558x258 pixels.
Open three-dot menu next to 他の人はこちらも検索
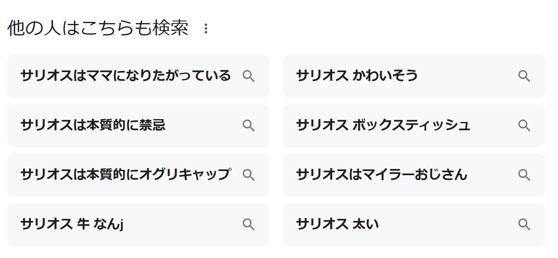(x=206, y=29)
